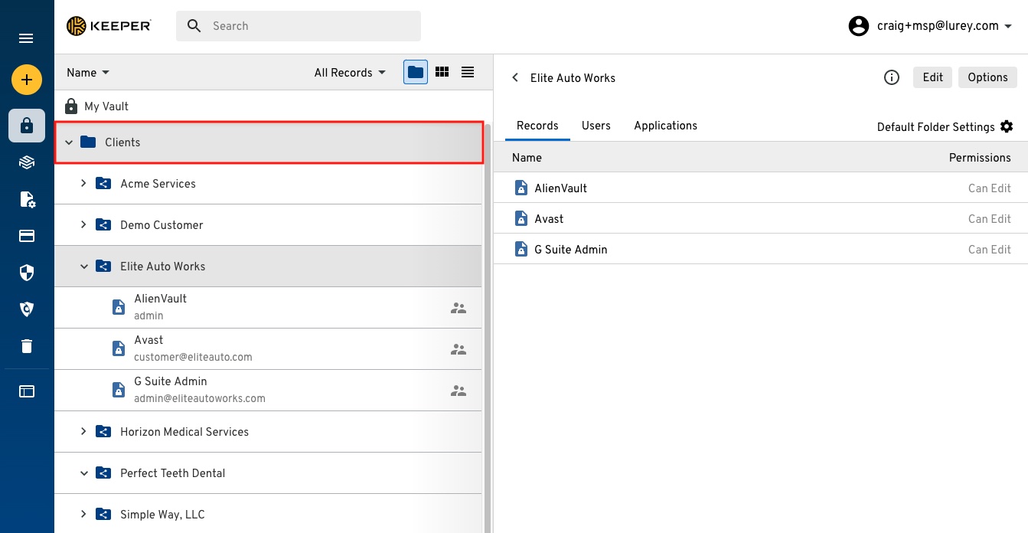
Task: Click the shared-users icon on the AlienVault row
Action: pyautogui.click(x=459, y=308)
